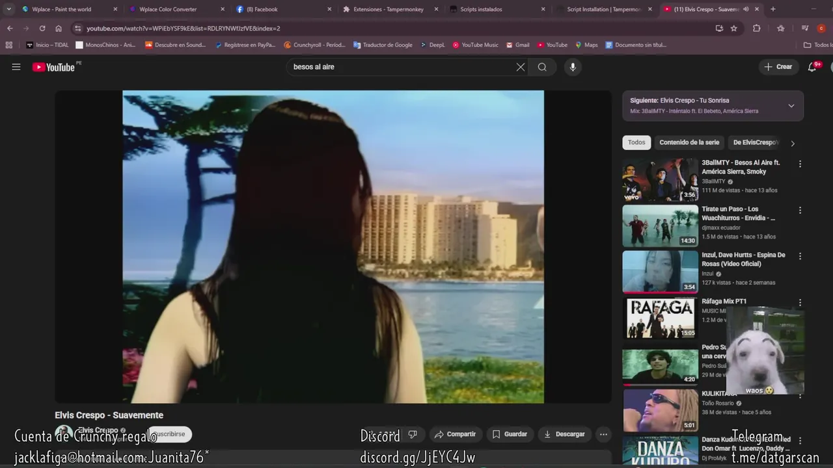Download the video with Descargar
The height and width of the screenshot is (468, 833).
[x=564, y=434]
